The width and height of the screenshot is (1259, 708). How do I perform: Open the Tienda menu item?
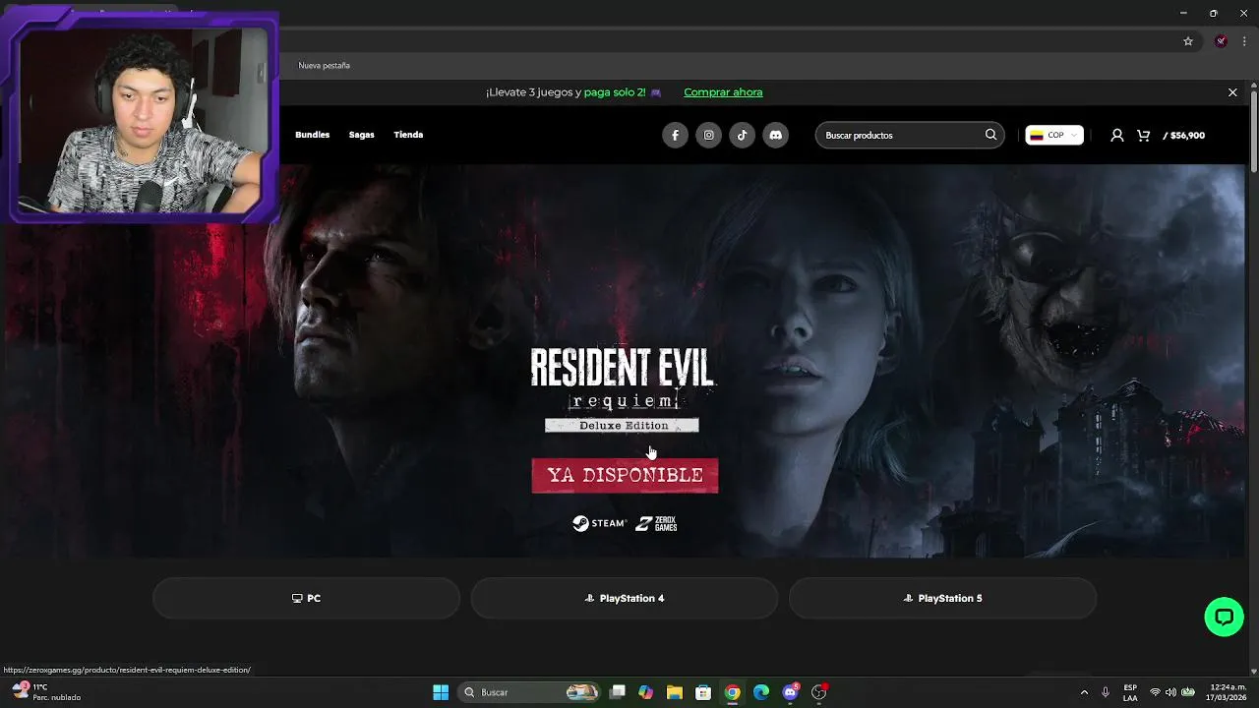pos(408,135)
